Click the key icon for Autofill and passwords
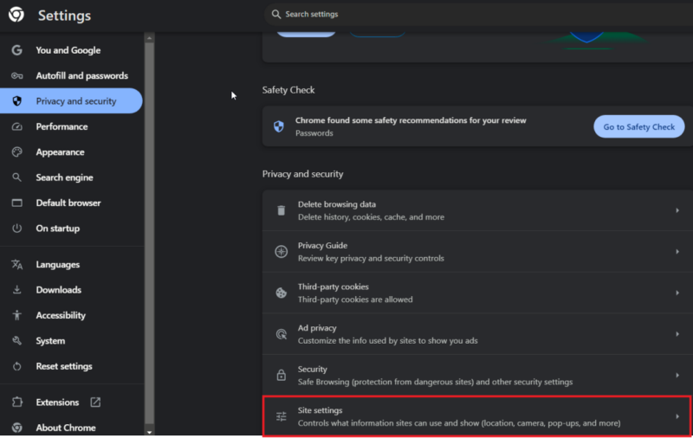The width and height of the screenshot is (693, 438). [16, 76]
